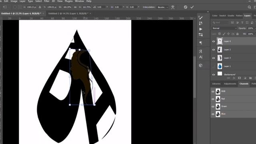Toggle Green channel visibility eye

213,107
